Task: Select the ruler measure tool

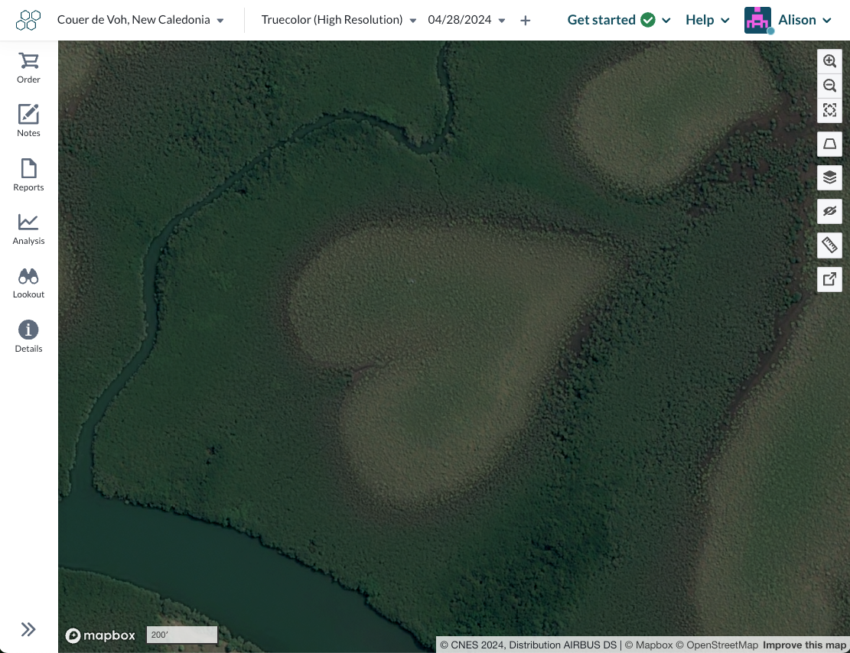Action: (x=829, y=245)
